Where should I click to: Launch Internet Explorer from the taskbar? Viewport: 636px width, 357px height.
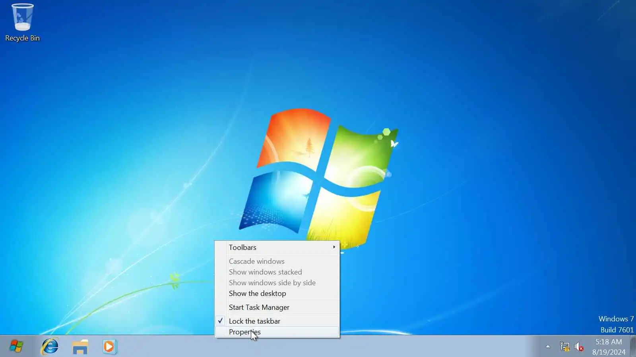50,346
